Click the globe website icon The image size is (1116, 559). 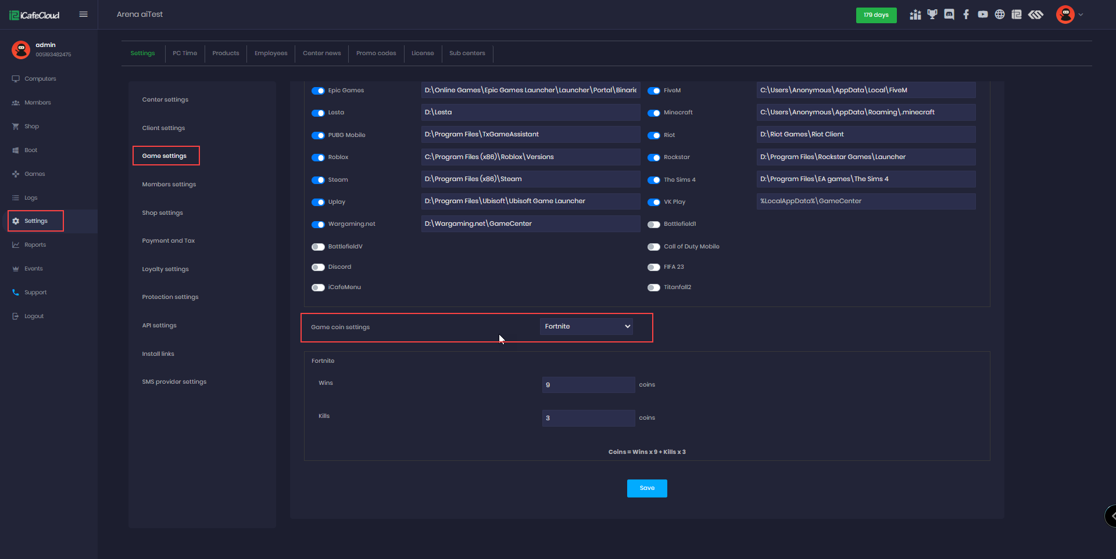coord(1000,15)
